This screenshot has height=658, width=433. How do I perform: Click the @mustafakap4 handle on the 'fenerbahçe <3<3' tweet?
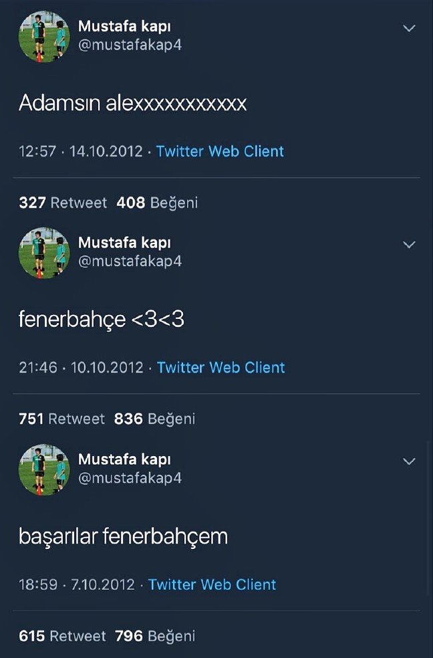pyautogui.click(x=130, y=261)
